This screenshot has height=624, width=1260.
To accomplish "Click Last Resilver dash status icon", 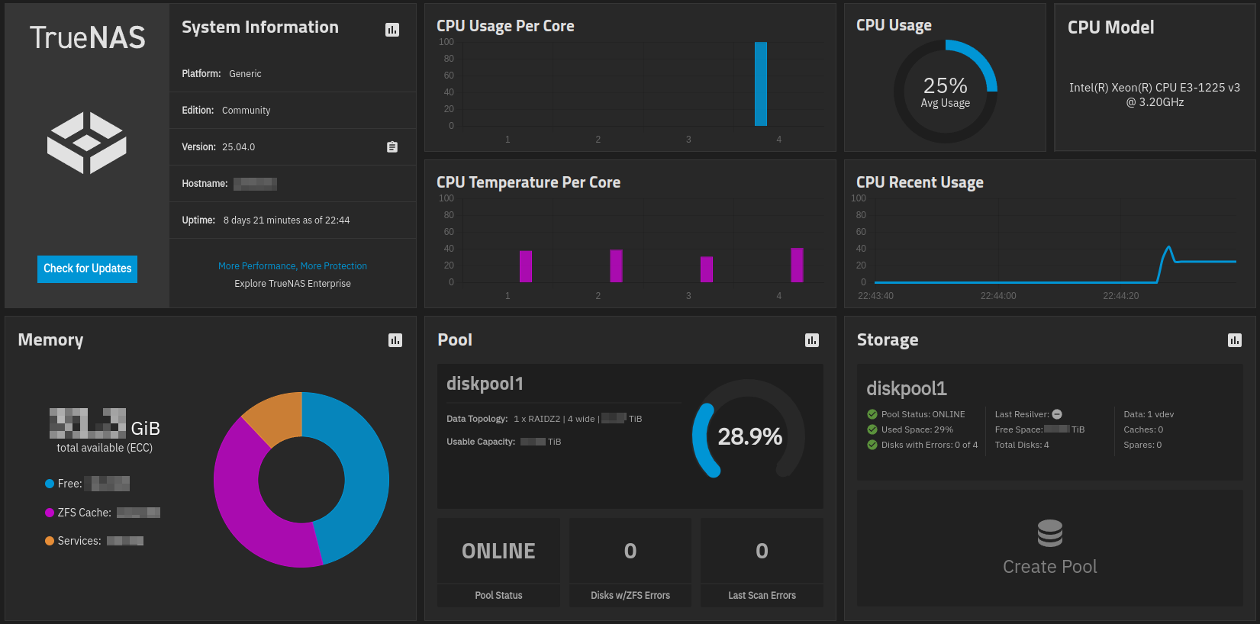I will pos(1057,414).
